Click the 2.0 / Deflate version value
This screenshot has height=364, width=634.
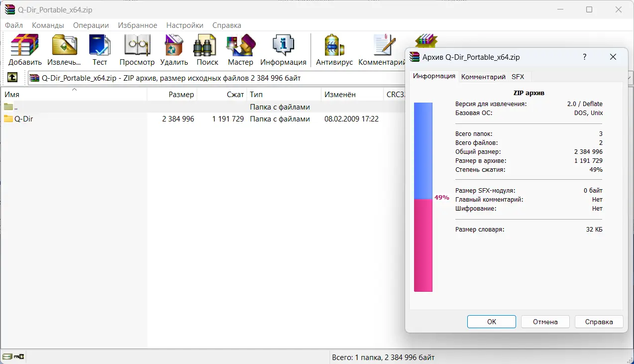pyautogui.click(x=585, y=104)
